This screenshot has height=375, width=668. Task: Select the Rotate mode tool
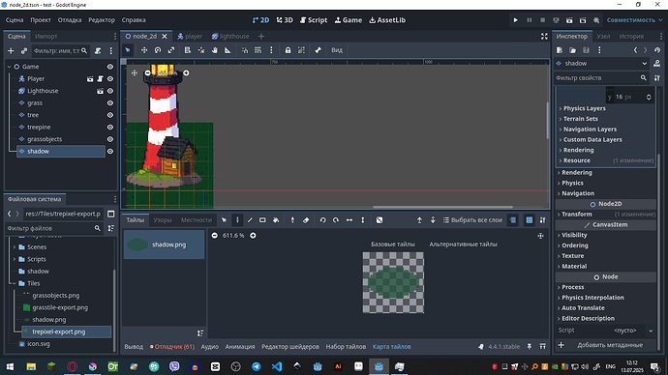158,50
